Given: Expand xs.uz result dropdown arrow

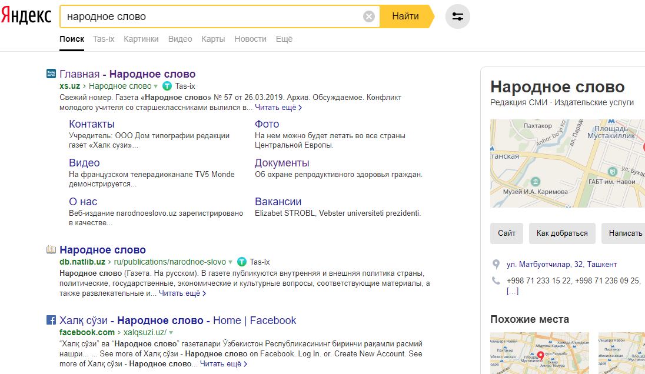Looking at the screenshot, I should 155,86.
